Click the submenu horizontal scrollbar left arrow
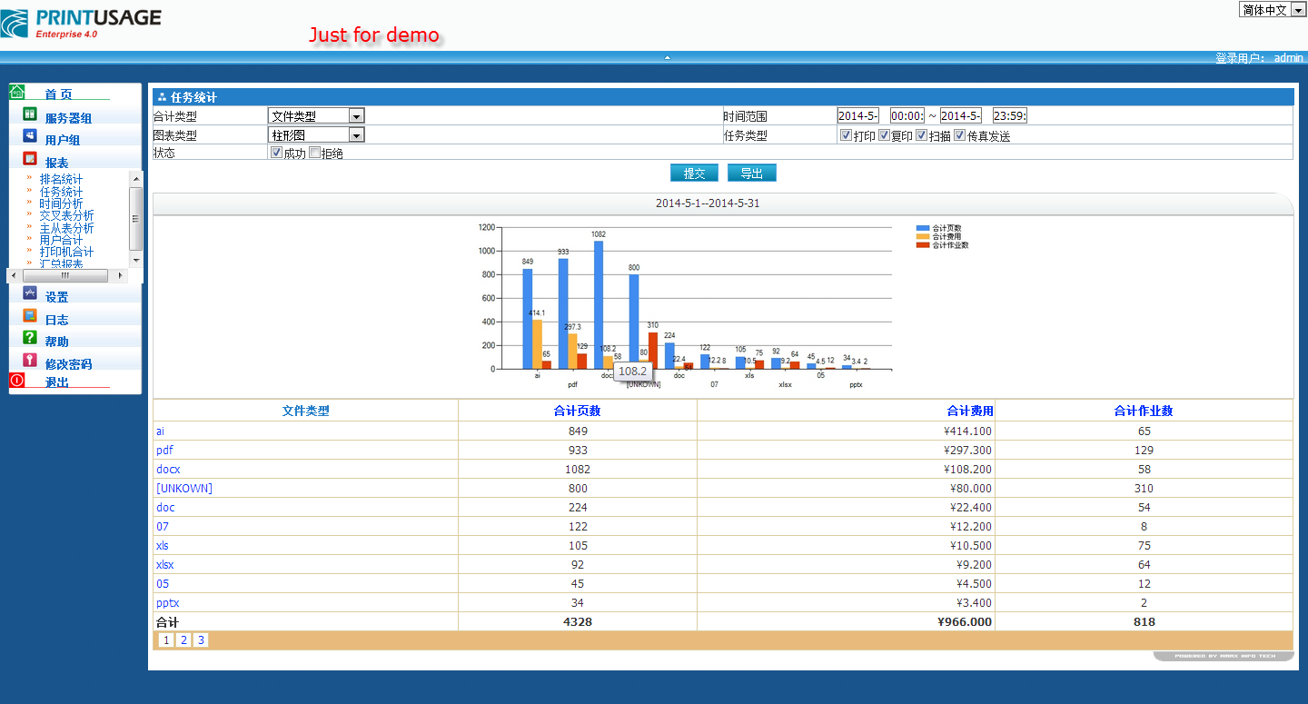 pyautogui.click(x=14, y=275)
